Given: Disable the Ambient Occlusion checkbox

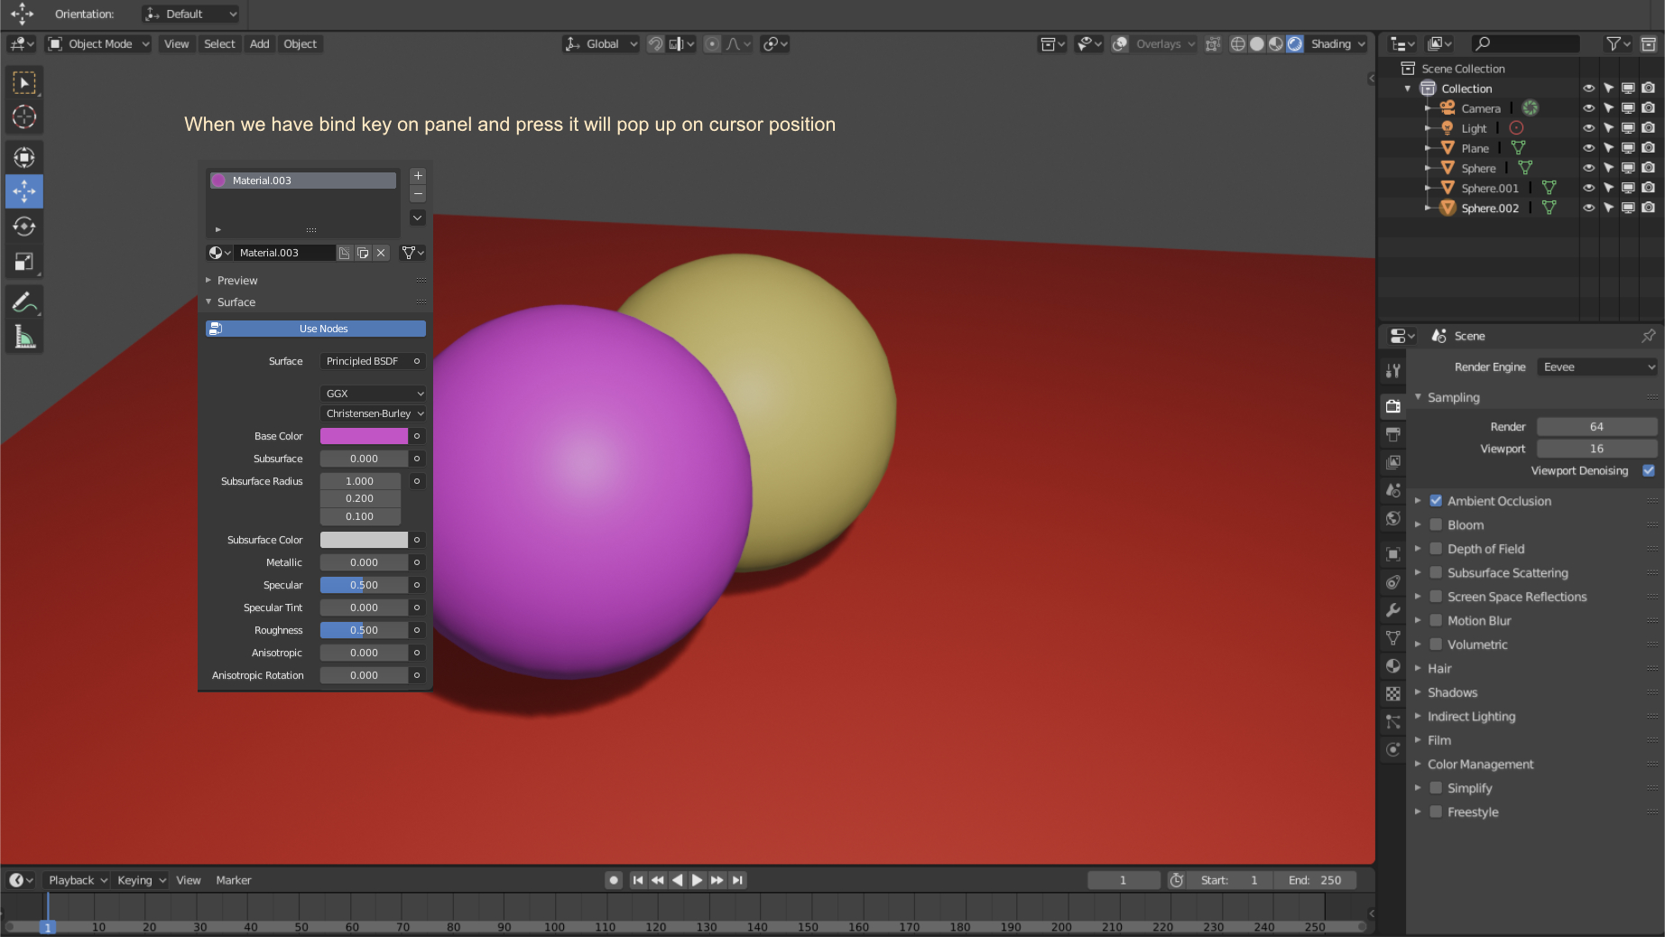Looking at the screenshot, I should coord(1436,501).
